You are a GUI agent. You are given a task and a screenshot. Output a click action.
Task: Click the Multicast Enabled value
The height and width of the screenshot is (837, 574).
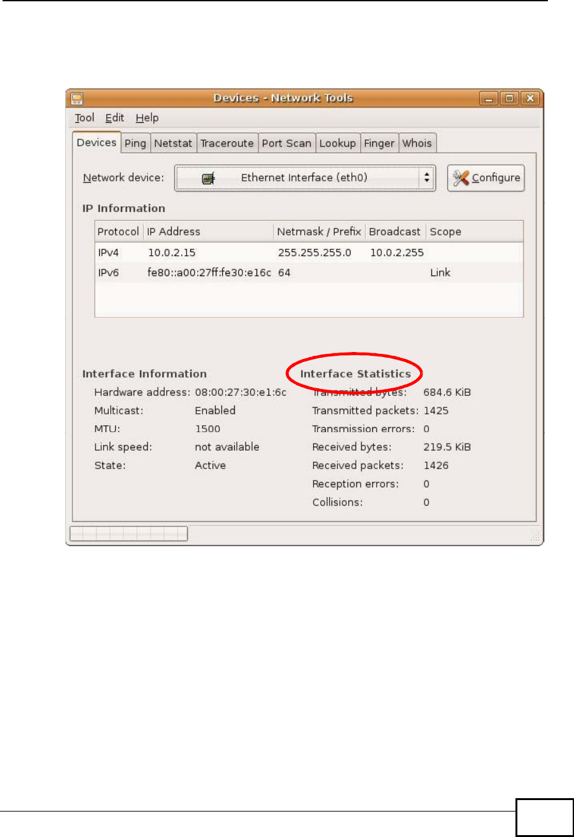(x=215, y=411)
